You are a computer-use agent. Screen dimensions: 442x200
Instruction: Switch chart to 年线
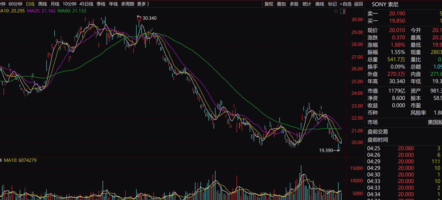click(113, 4)
